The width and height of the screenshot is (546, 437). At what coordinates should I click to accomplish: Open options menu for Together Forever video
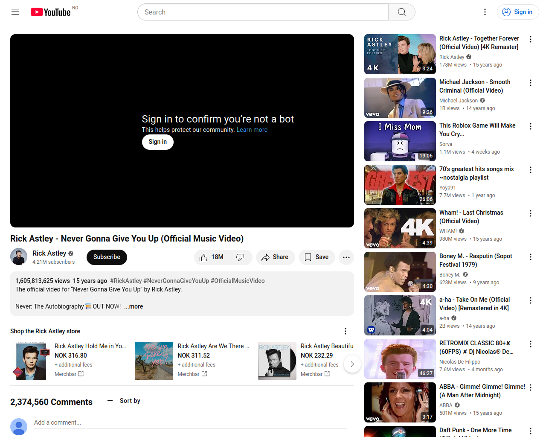(531, 39)
